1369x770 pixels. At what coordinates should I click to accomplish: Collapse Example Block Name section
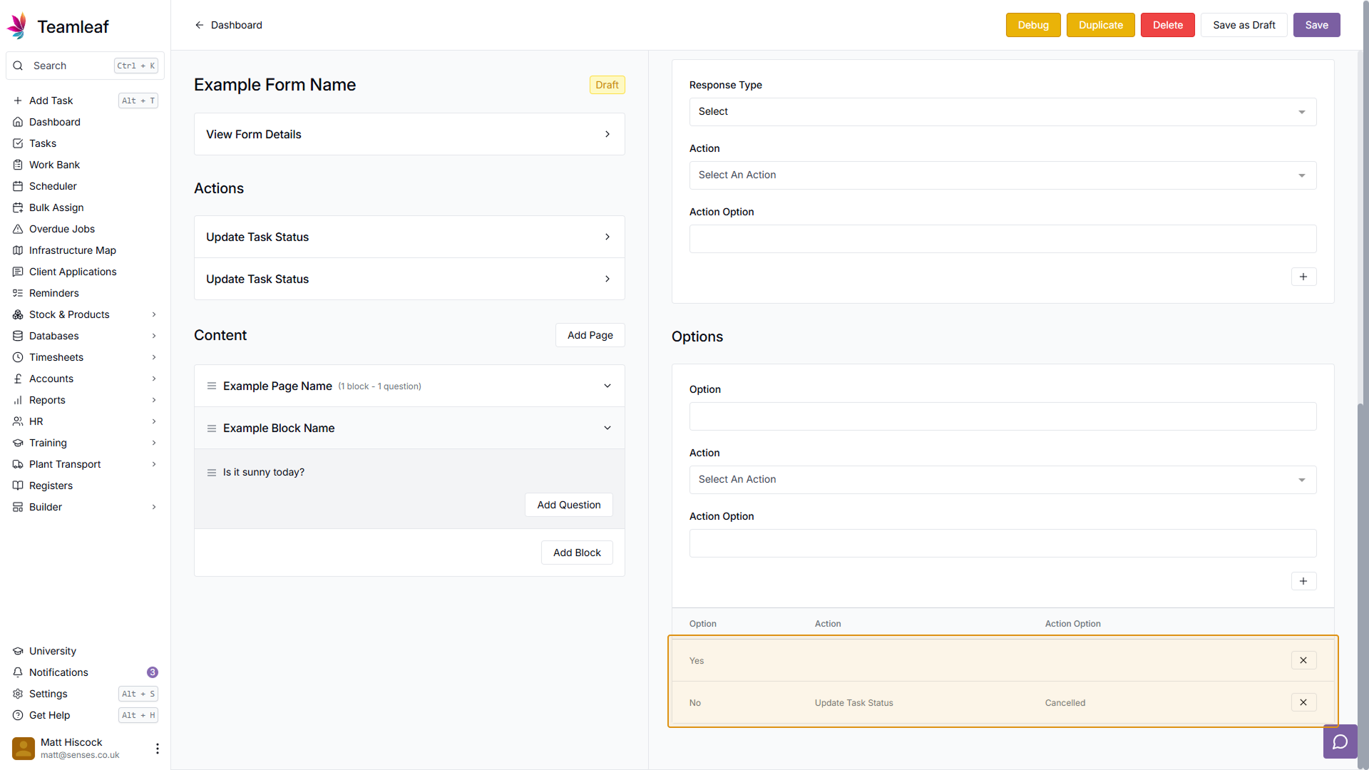607,428
